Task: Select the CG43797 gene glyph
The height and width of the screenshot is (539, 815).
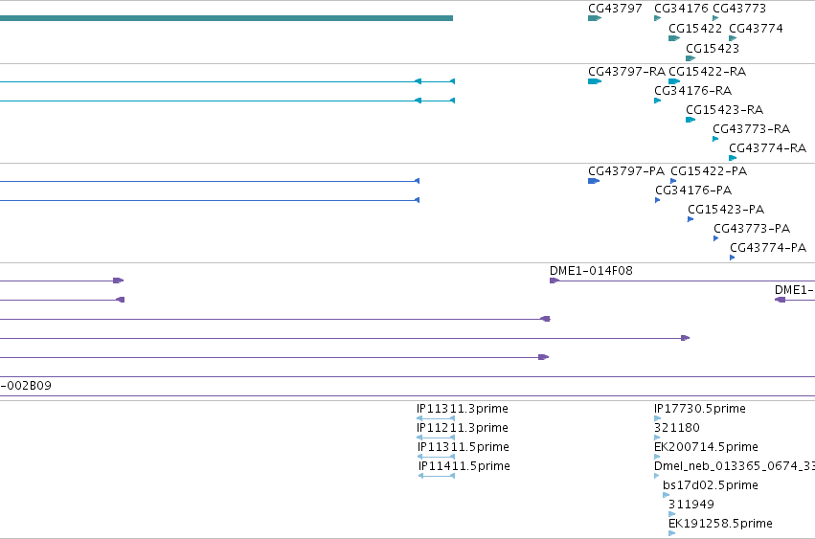Action: pyautogui.click(x=595, y=18)
